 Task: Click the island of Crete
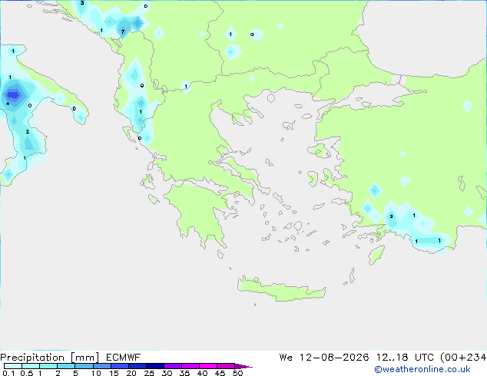pyautogui.click(x=281, y=289)
